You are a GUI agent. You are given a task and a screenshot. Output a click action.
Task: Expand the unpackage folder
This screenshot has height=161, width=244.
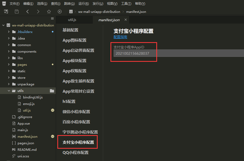(x=9, y=84)
